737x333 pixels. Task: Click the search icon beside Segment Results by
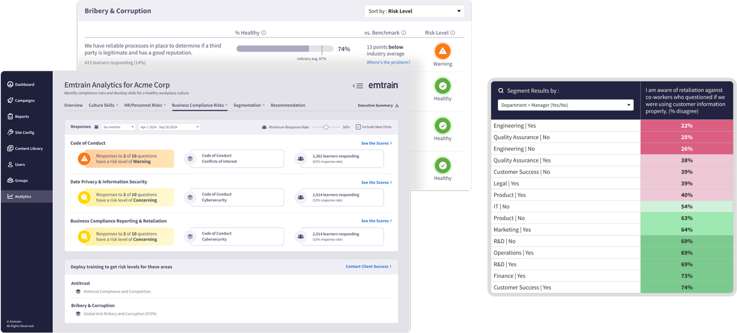(x=501, y=91)
